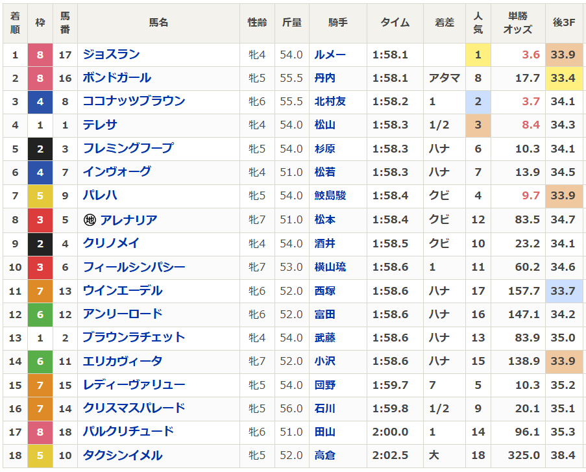Screen dimensions: 586x472
Task: Click margin text アタマ
Action: (444, 78)
